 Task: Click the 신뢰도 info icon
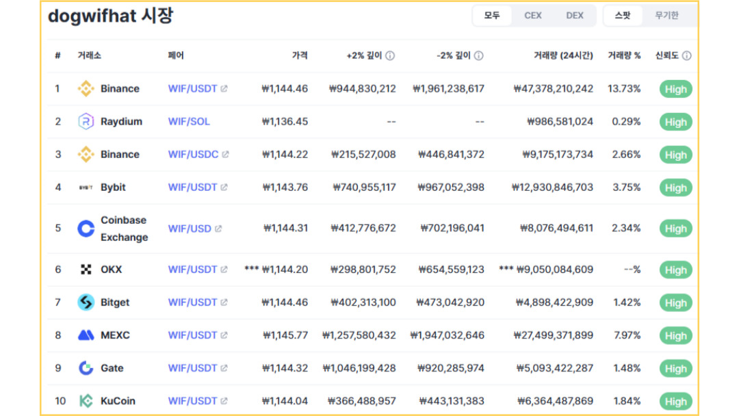[x=687, y=55]
